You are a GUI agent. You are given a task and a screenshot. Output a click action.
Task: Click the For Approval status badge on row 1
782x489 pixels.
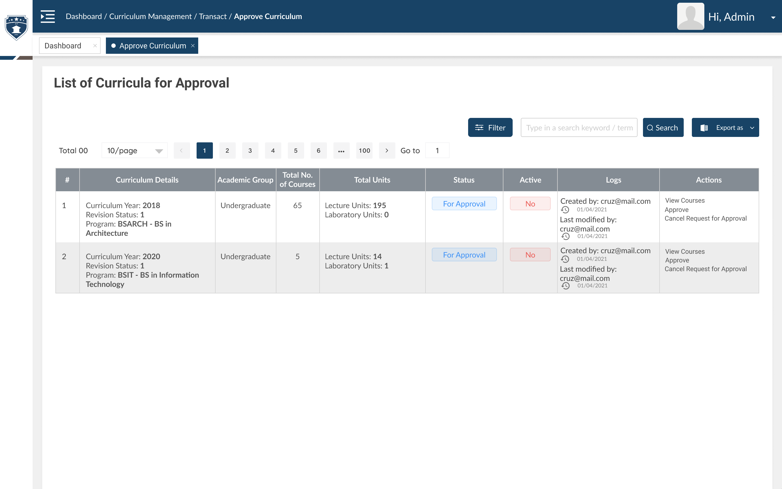coord(464,203)
